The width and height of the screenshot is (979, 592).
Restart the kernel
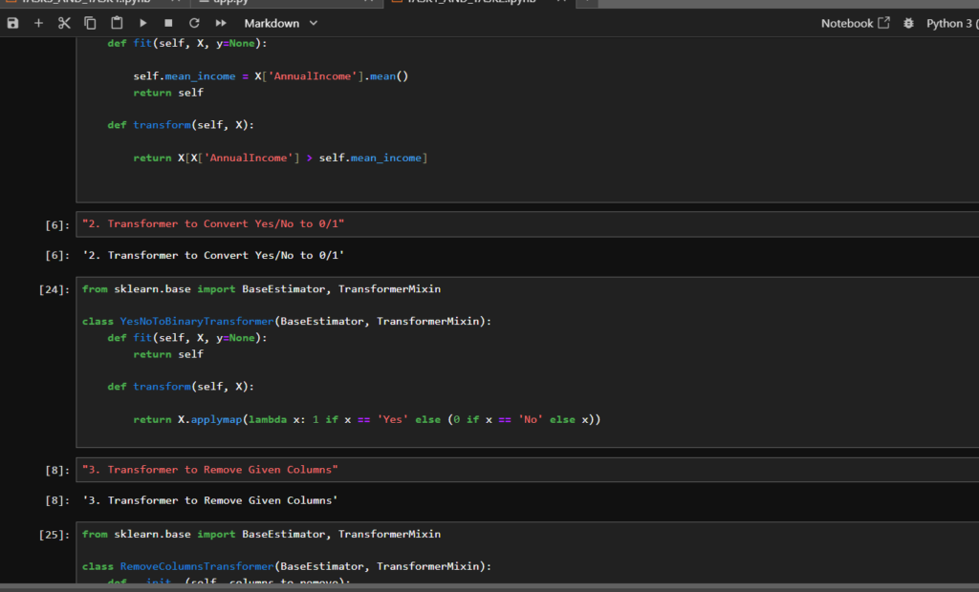pos(194,23)
